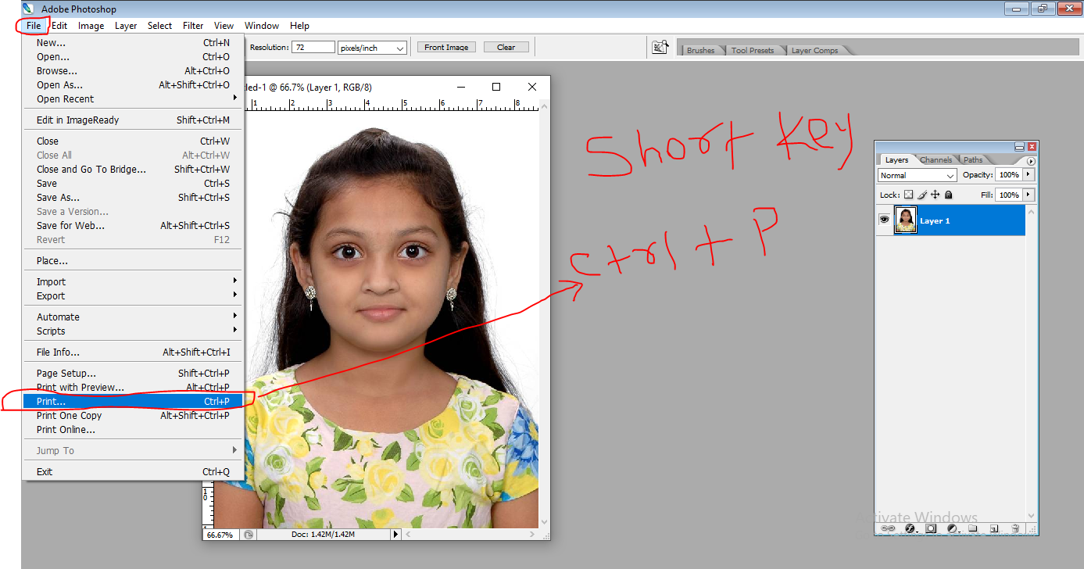Create a new layer set folder
Viewport: 1084px width, 569px height.
pyautogui.click(x=972, y=528)
